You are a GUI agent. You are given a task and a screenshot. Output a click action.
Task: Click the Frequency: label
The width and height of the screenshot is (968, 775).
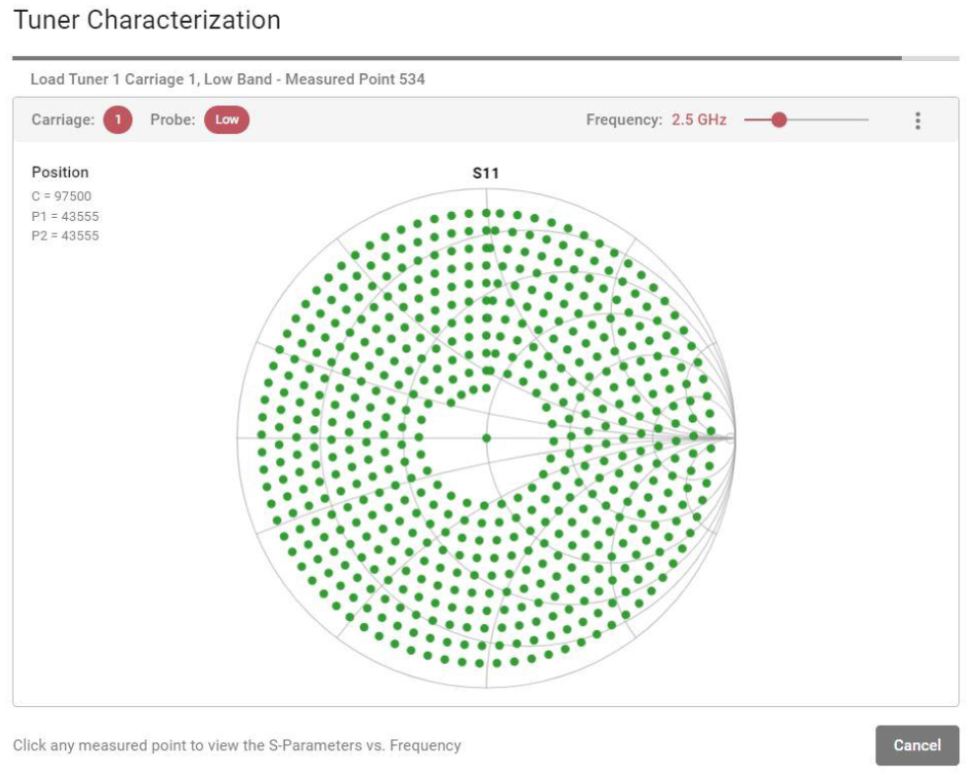(624, 120)
